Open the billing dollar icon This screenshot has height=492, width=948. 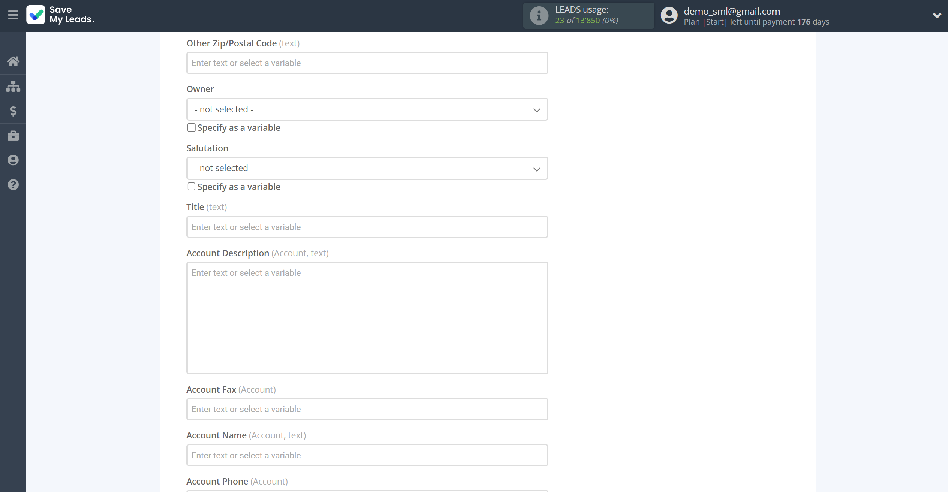point(13,111)
